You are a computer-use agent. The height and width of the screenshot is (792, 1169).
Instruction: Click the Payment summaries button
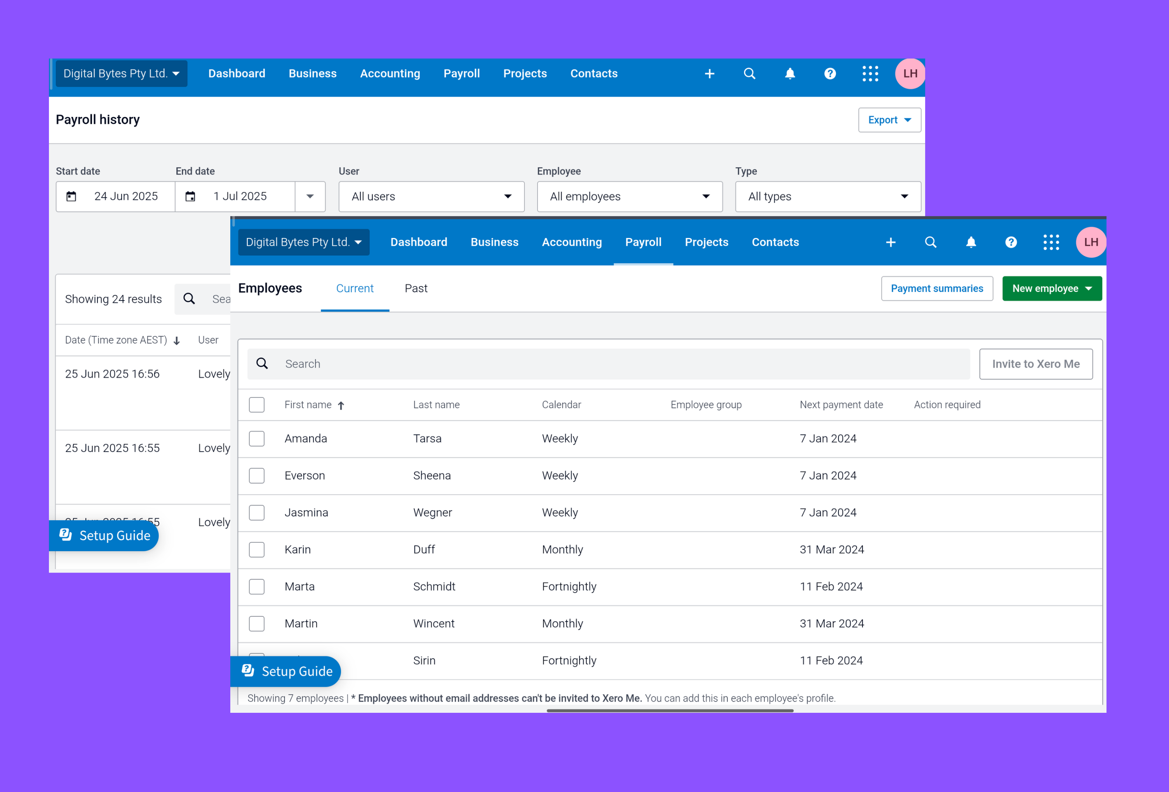coord(937,288)
